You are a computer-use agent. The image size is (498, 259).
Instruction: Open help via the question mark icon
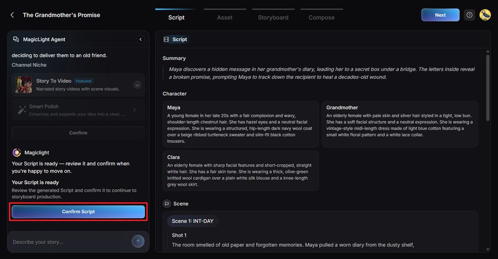tap(469, 15)
